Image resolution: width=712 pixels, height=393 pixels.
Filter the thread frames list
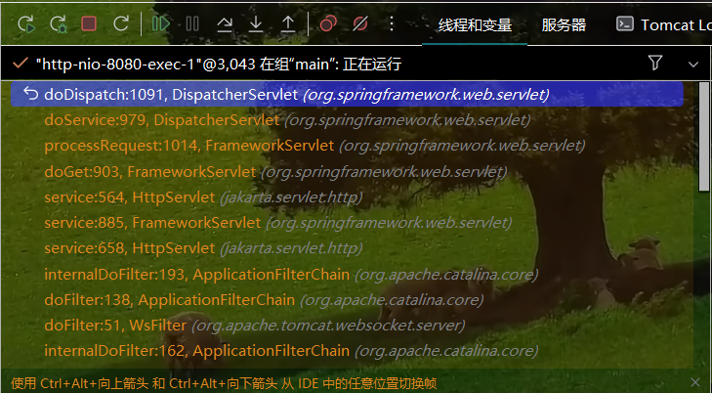pyautogui.click(x=654, y=63)
